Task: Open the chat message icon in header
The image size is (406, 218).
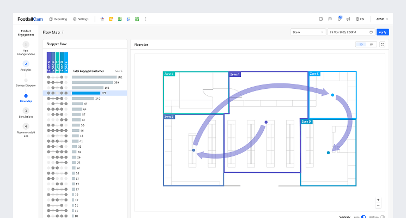Action: tap(329, 19)
